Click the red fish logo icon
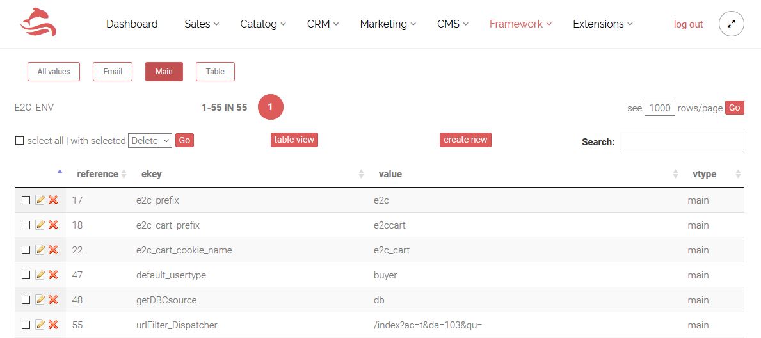Screen dimensions: 761x338 click(x=38, y=23)
